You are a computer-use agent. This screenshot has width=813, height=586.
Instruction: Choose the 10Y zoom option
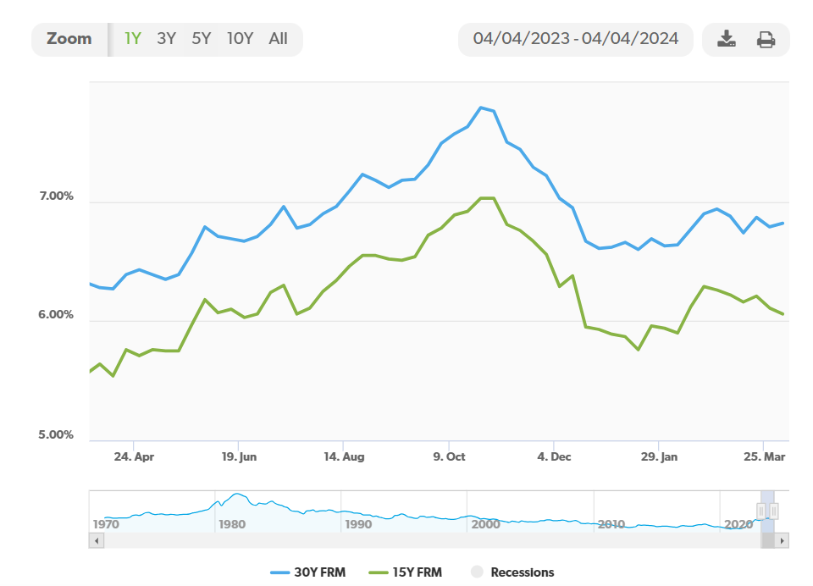pyautogui.click(x=240, y=39)
